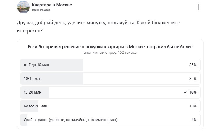Select the 15-20 млн poll answer

click(x=33, y=92)
